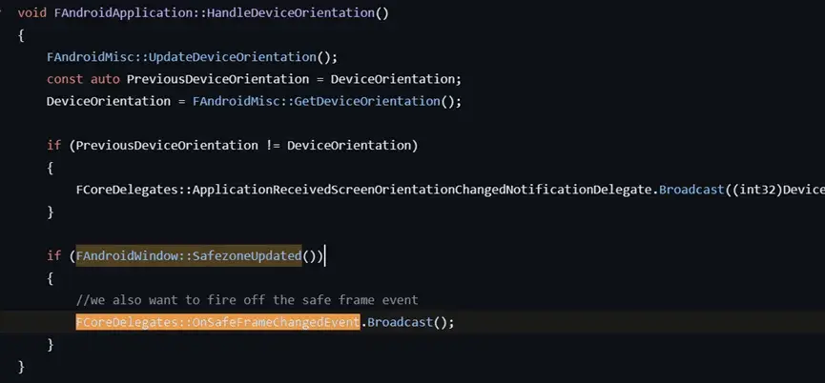Click the function's final closing brace
The image size is (825, 383).
[21, 366]
